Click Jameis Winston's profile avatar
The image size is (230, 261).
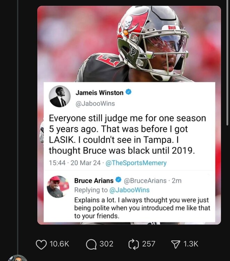[59, 96]
